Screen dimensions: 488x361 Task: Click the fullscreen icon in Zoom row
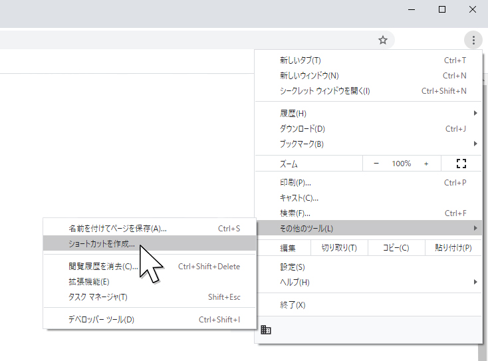tap(462, 164)
